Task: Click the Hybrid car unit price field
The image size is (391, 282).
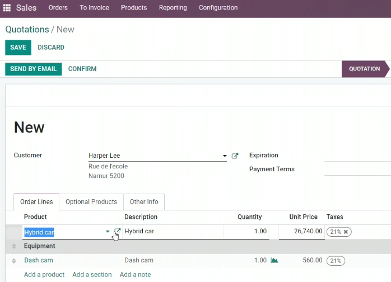Action: click(302, 232)
